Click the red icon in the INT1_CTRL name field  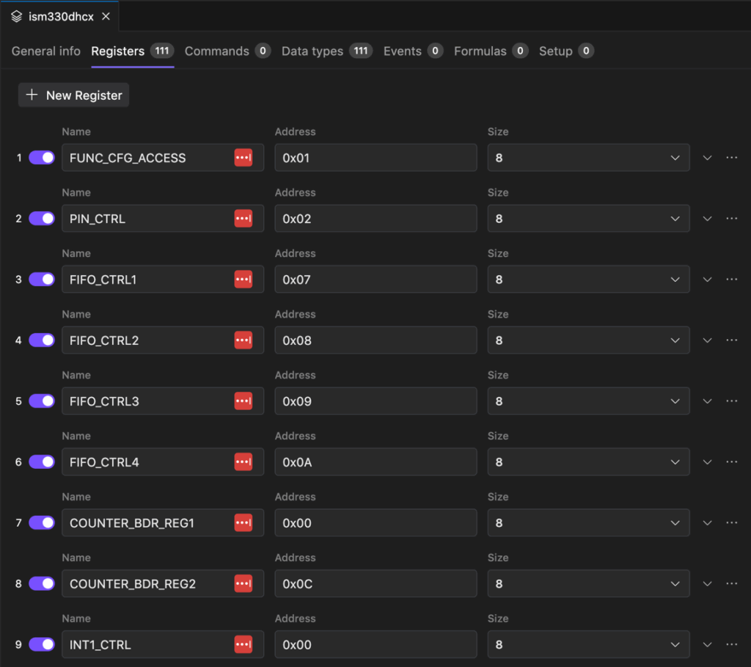pos(243,645)
